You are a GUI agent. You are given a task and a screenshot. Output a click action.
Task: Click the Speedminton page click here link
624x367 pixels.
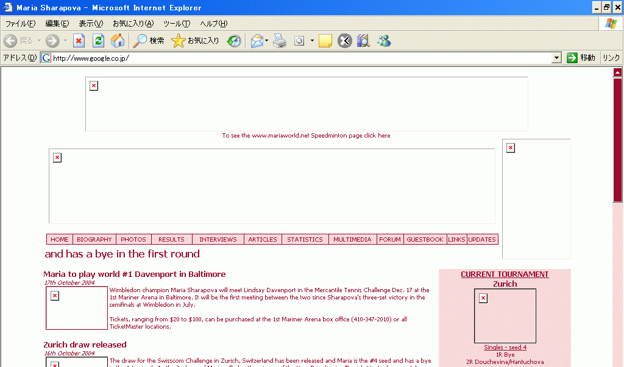306,136
